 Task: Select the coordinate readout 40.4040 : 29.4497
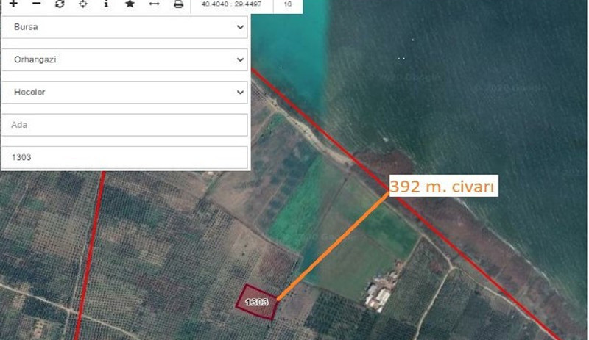pyautogui.click(x=231, y=4)
